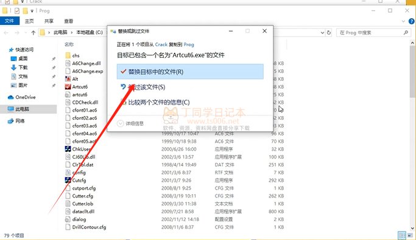This screenshot has width=416, height=240.
Task: Select the Alt file icon
Action: pyautogui.click(x=68, y=79)
